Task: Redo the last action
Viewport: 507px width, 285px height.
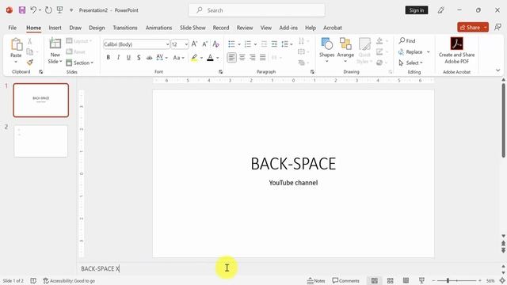Action: [x=48, y=10]
